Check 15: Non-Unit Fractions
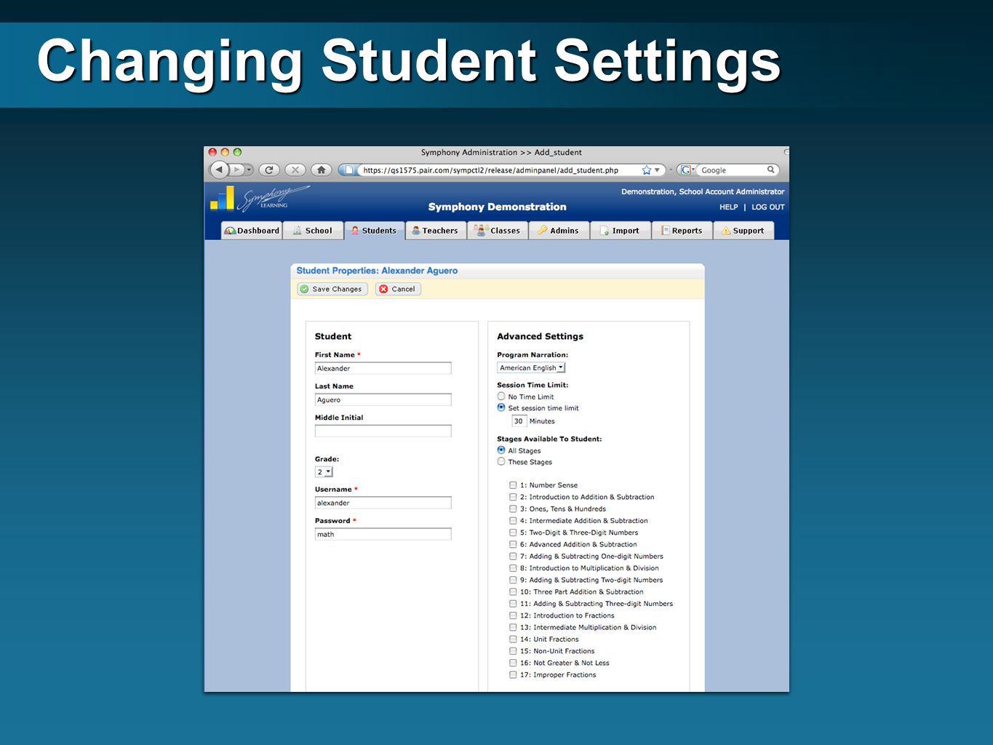 (513, 651)
